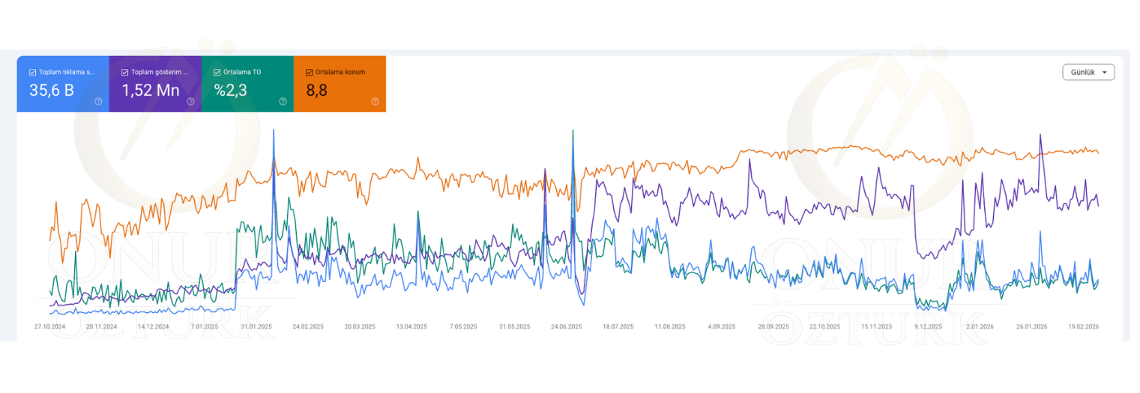This screenshot has height=393, width=1140.
Task: Click help icon on Toplam gösterim card
Action: click(190, 101)
